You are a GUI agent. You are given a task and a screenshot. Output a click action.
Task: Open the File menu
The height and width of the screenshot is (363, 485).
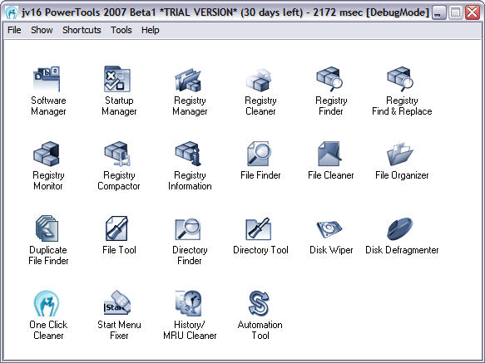14,30
